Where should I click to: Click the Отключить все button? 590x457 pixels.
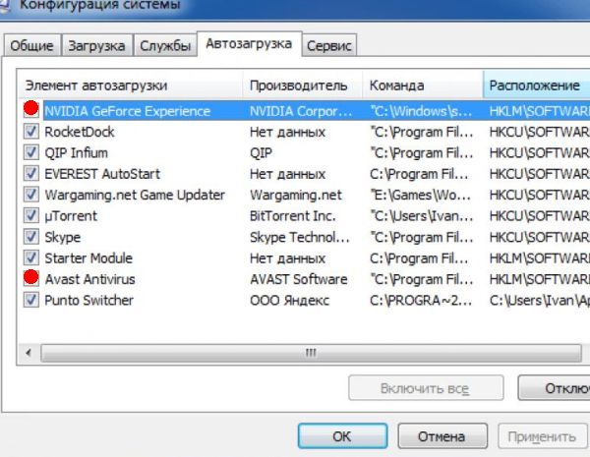[x=554, y=388]
